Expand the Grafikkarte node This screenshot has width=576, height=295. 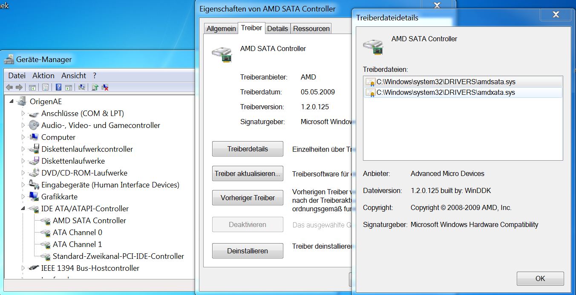[x=23, y=197]
